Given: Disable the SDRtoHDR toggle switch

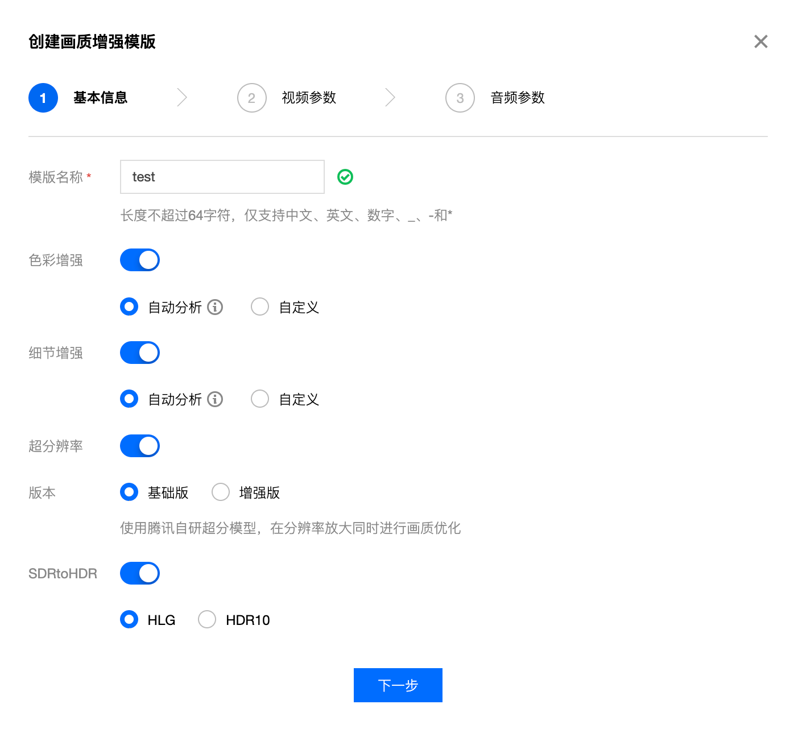Looking at the screenshot, I should [x=140, y=573].
